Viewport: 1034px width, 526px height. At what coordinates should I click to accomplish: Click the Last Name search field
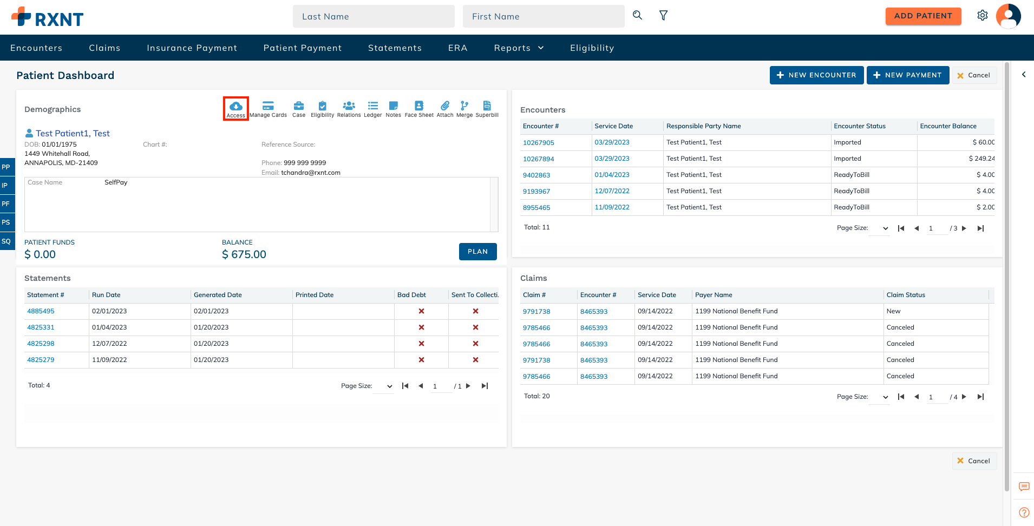(x=374, y=17)
